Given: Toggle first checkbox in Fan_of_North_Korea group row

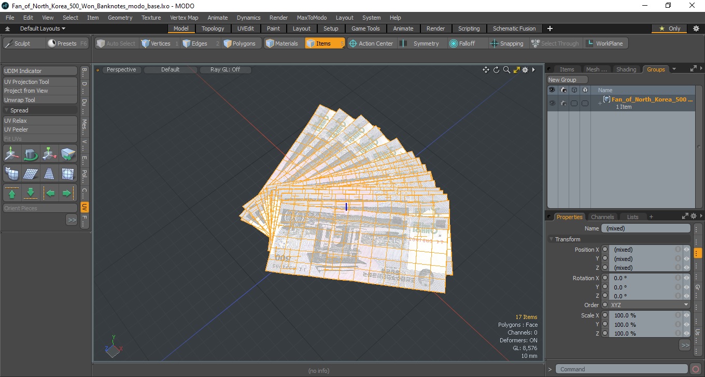Looking at the screenshot, I should (x=574, y=103).
